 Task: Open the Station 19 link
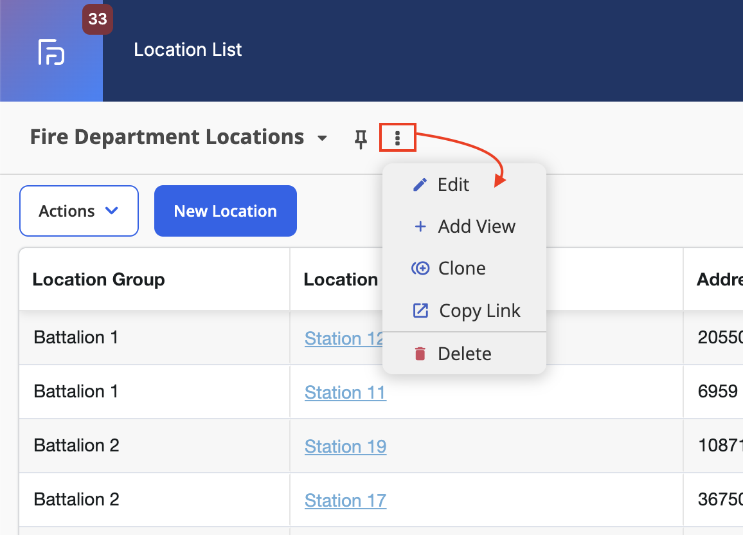coord(345,446)
